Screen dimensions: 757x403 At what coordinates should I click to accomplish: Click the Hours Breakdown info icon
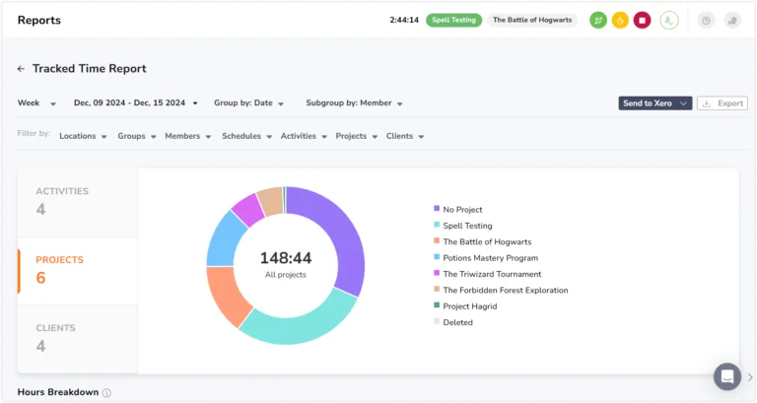(106, 393)
